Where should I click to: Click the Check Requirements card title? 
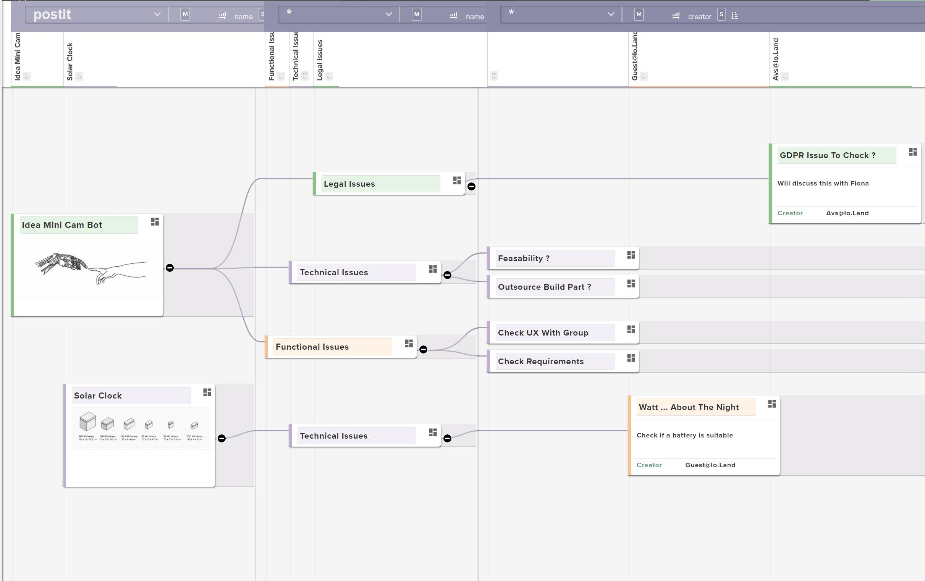(x=540, y=362)
